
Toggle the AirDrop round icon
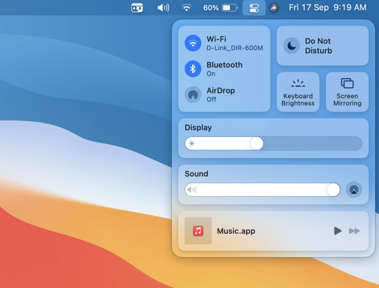pos(193,95)
